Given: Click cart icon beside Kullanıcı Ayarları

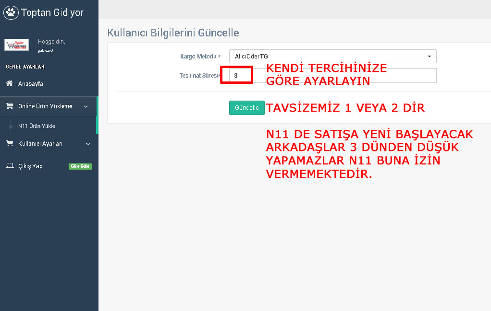Looking at the screenshot, I should click(x=9, y=144).
